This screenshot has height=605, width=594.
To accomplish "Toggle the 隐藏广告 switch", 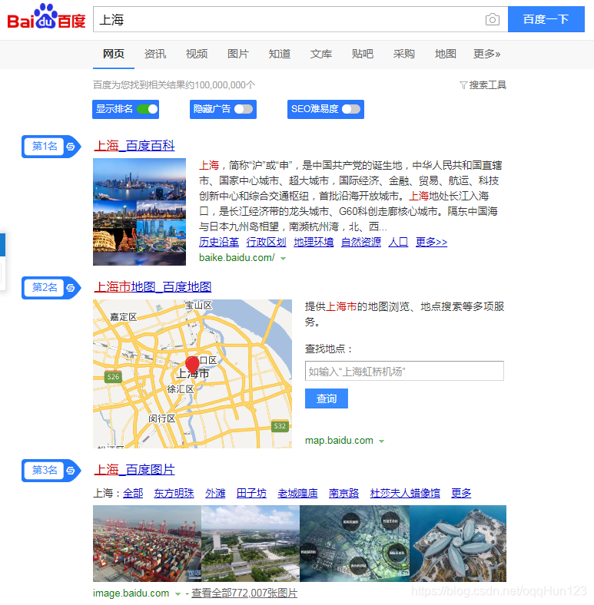I will [244, 109].
